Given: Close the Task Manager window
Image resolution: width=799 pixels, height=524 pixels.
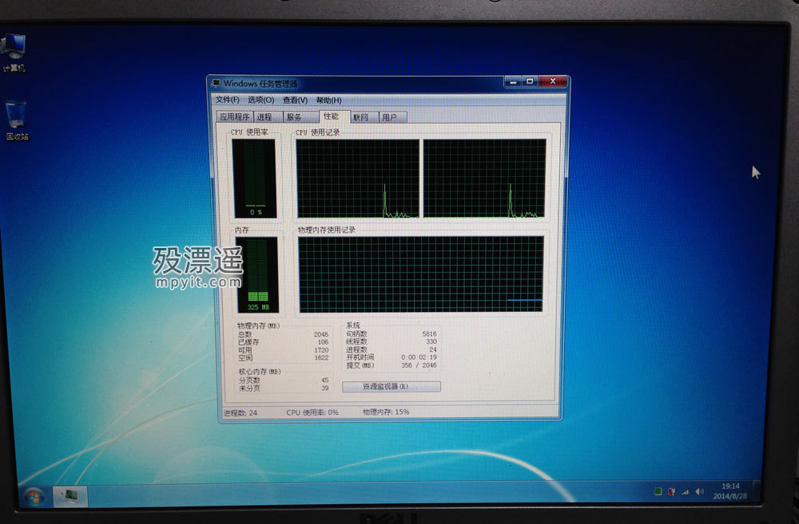Looking at the screenshot, I should click(x=553, y=81).
